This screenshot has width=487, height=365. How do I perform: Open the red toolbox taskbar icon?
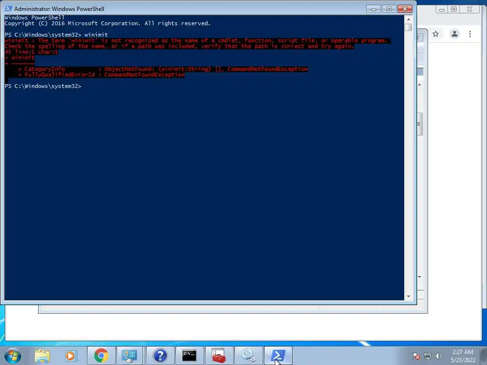pos(219,355)
